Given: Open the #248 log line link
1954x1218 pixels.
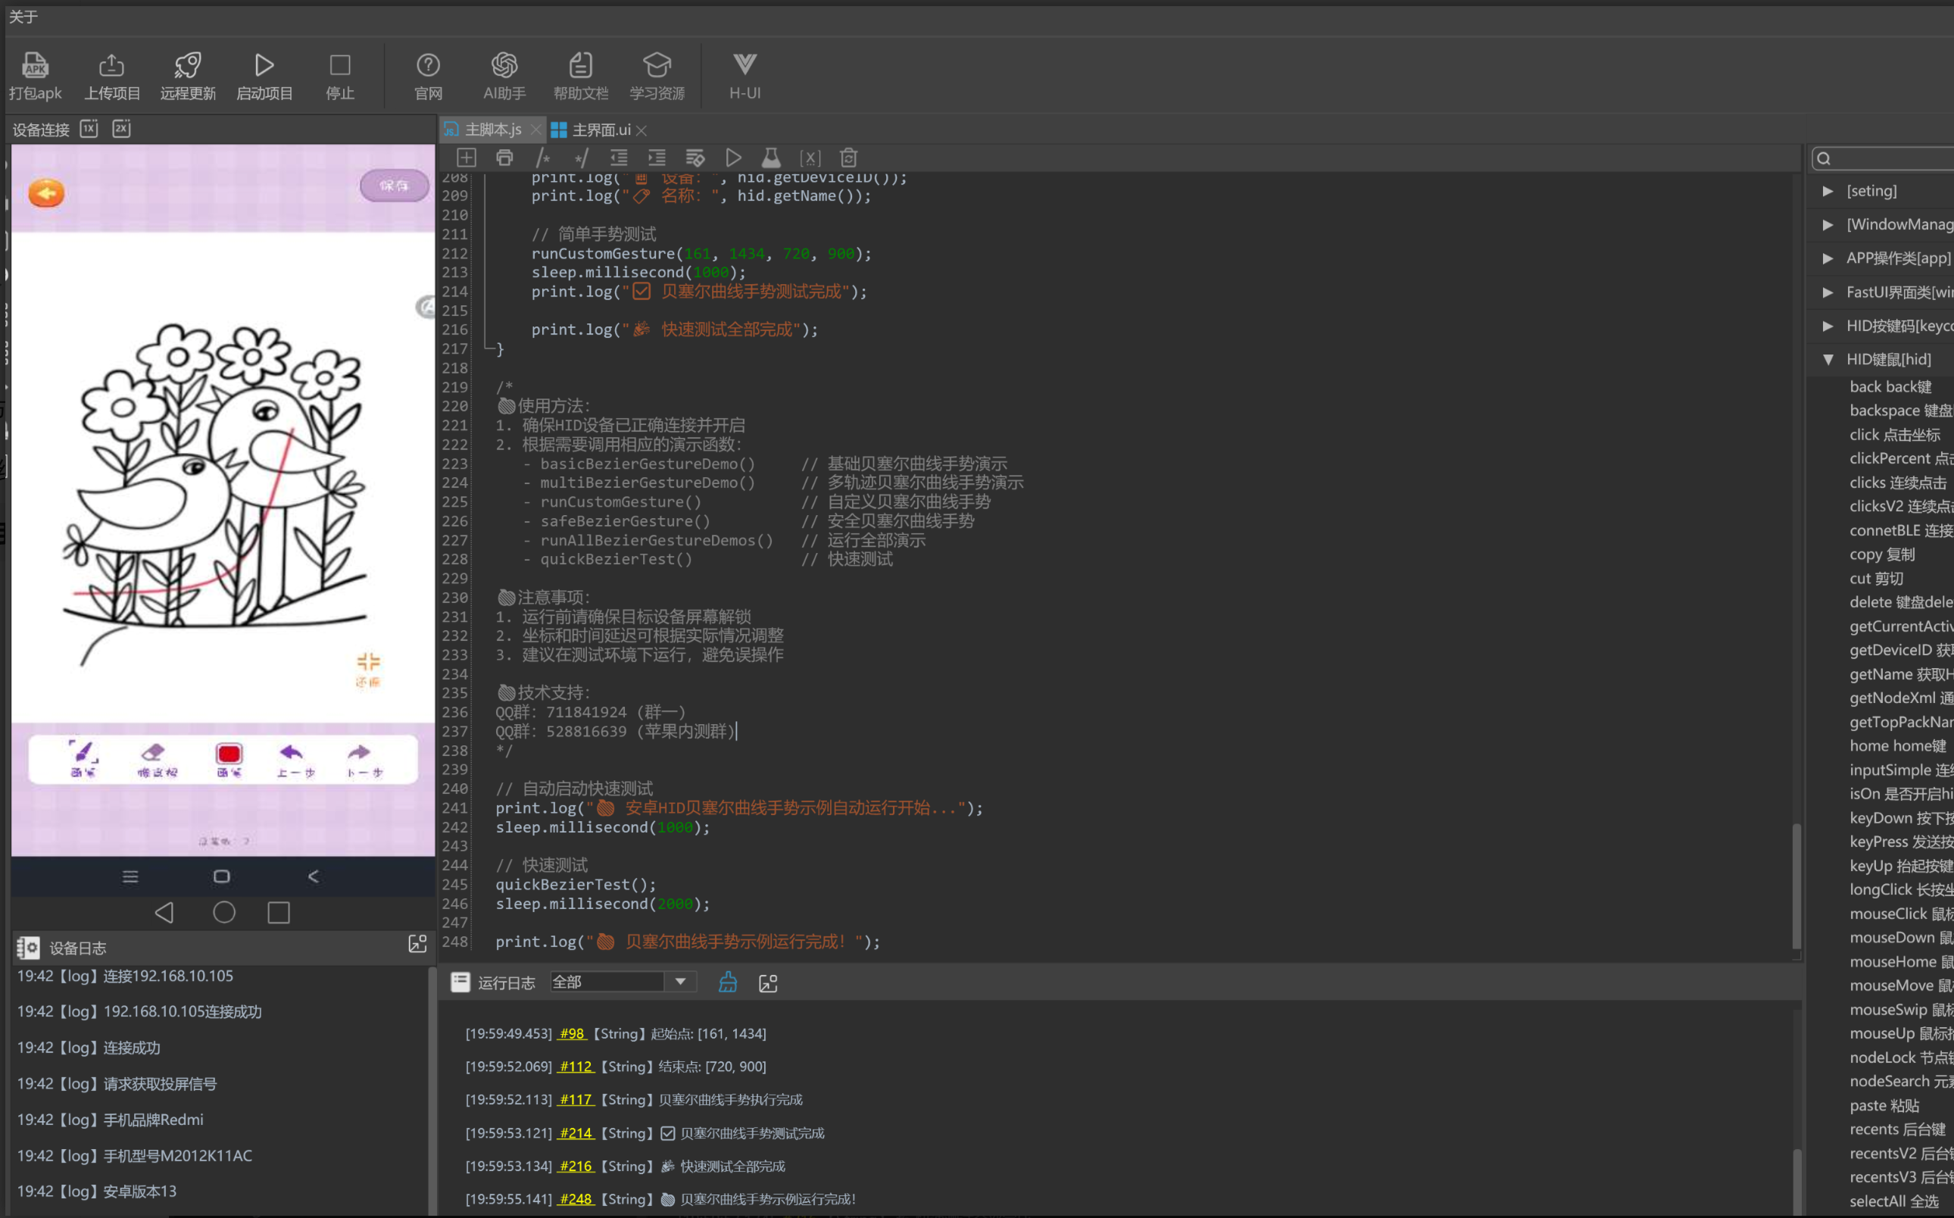Looking at the screenshot, I should (576, 1198).
